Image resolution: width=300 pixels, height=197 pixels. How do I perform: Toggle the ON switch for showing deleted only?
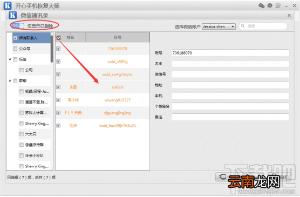pos(18,26)
